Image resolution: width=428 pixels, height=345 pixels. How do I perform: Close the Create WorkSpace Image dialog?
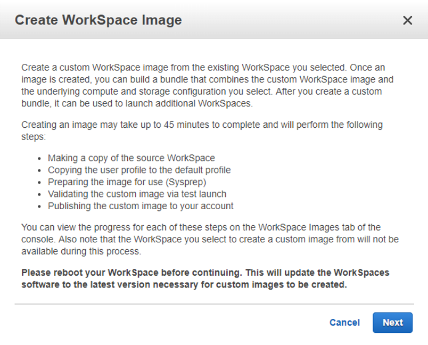pos(408,20)
